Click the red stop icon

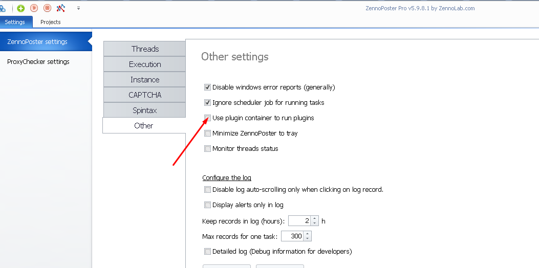(x=48, y=8)
